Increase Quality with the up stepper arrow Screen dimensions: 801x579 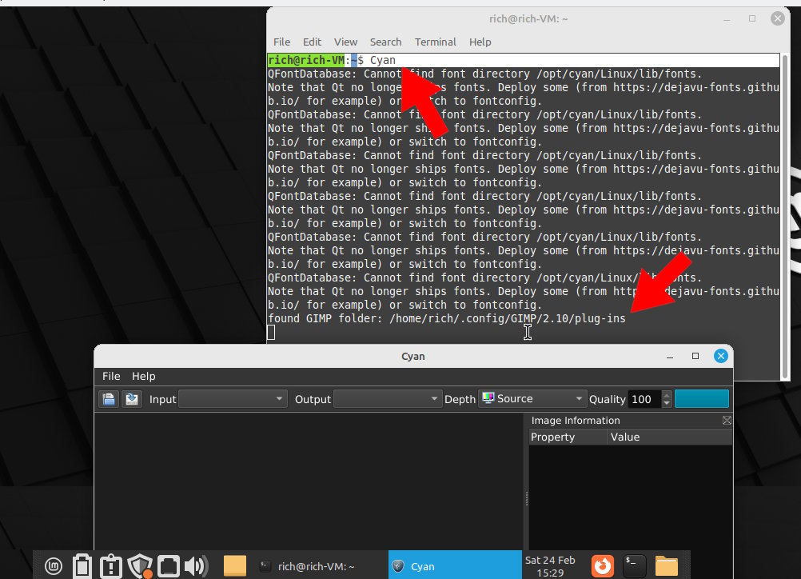(x=666, y=395)
